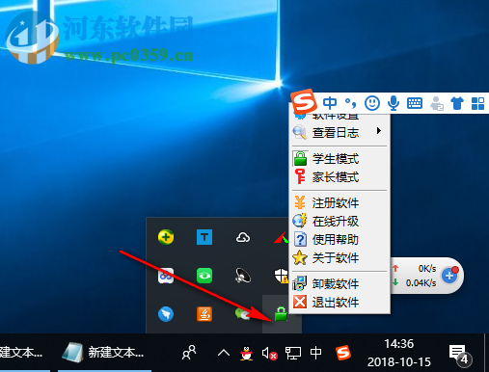
Task: Toggle Chinese/English mode on the Sogou bar
Action: pos(330,103)
